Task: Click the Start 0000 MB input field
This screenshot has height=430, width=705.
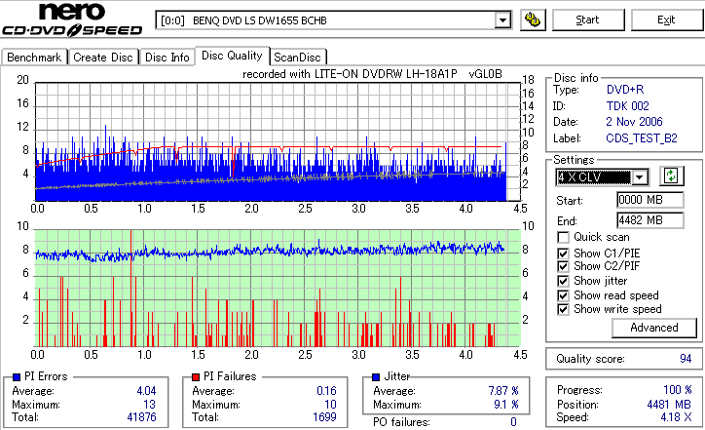Action: (649, 200)
